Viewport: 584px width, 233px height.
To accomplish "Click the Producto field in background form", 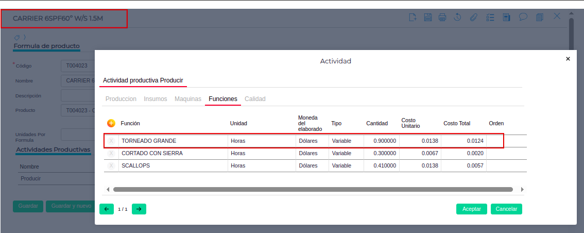I will [78, 110].
